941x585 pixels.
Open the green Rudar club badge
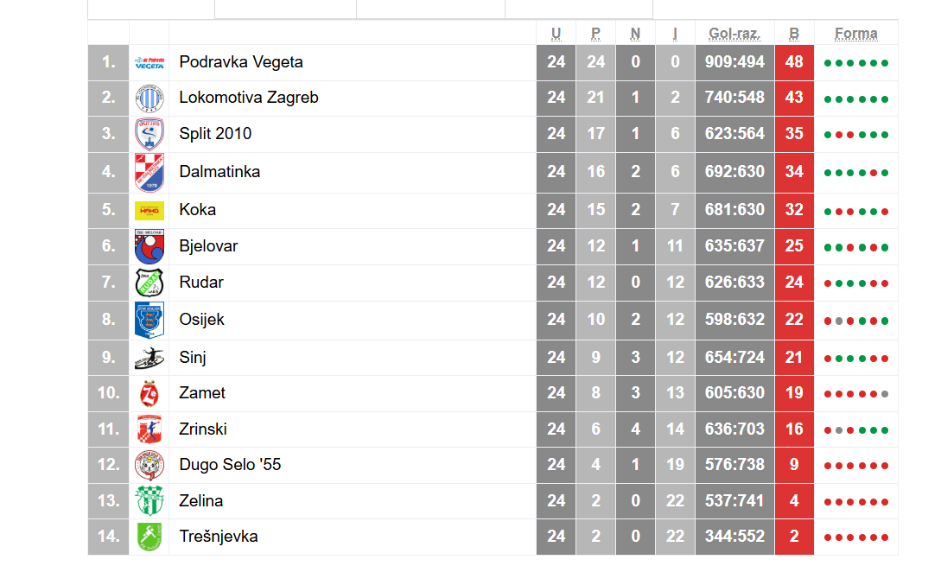pyautogui.click(x=149, y=283)
